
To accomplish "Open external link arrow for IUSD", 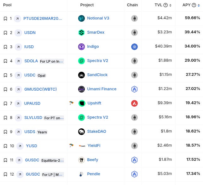I will tap(18, 47).
